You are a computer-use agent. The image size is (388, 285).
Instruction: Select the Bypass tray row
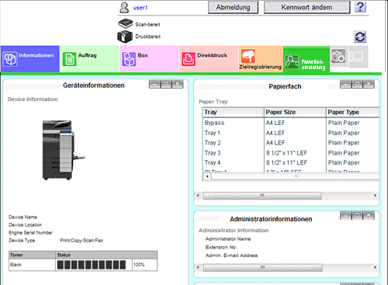click(x=291, y=123)
